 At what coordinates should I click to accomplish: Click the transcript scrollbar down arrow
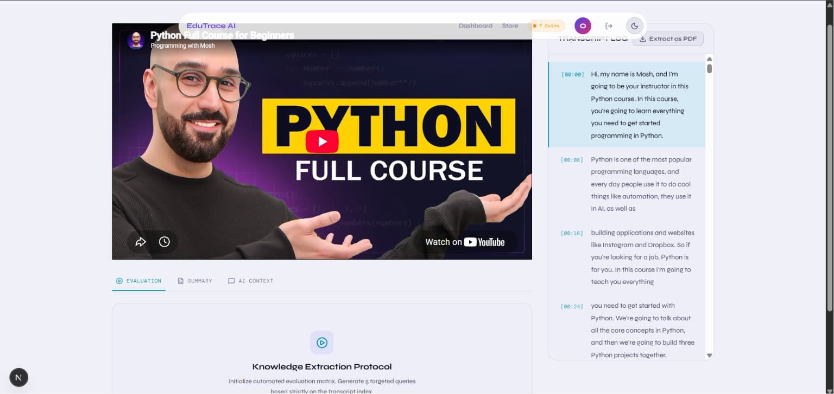point(709,356)
